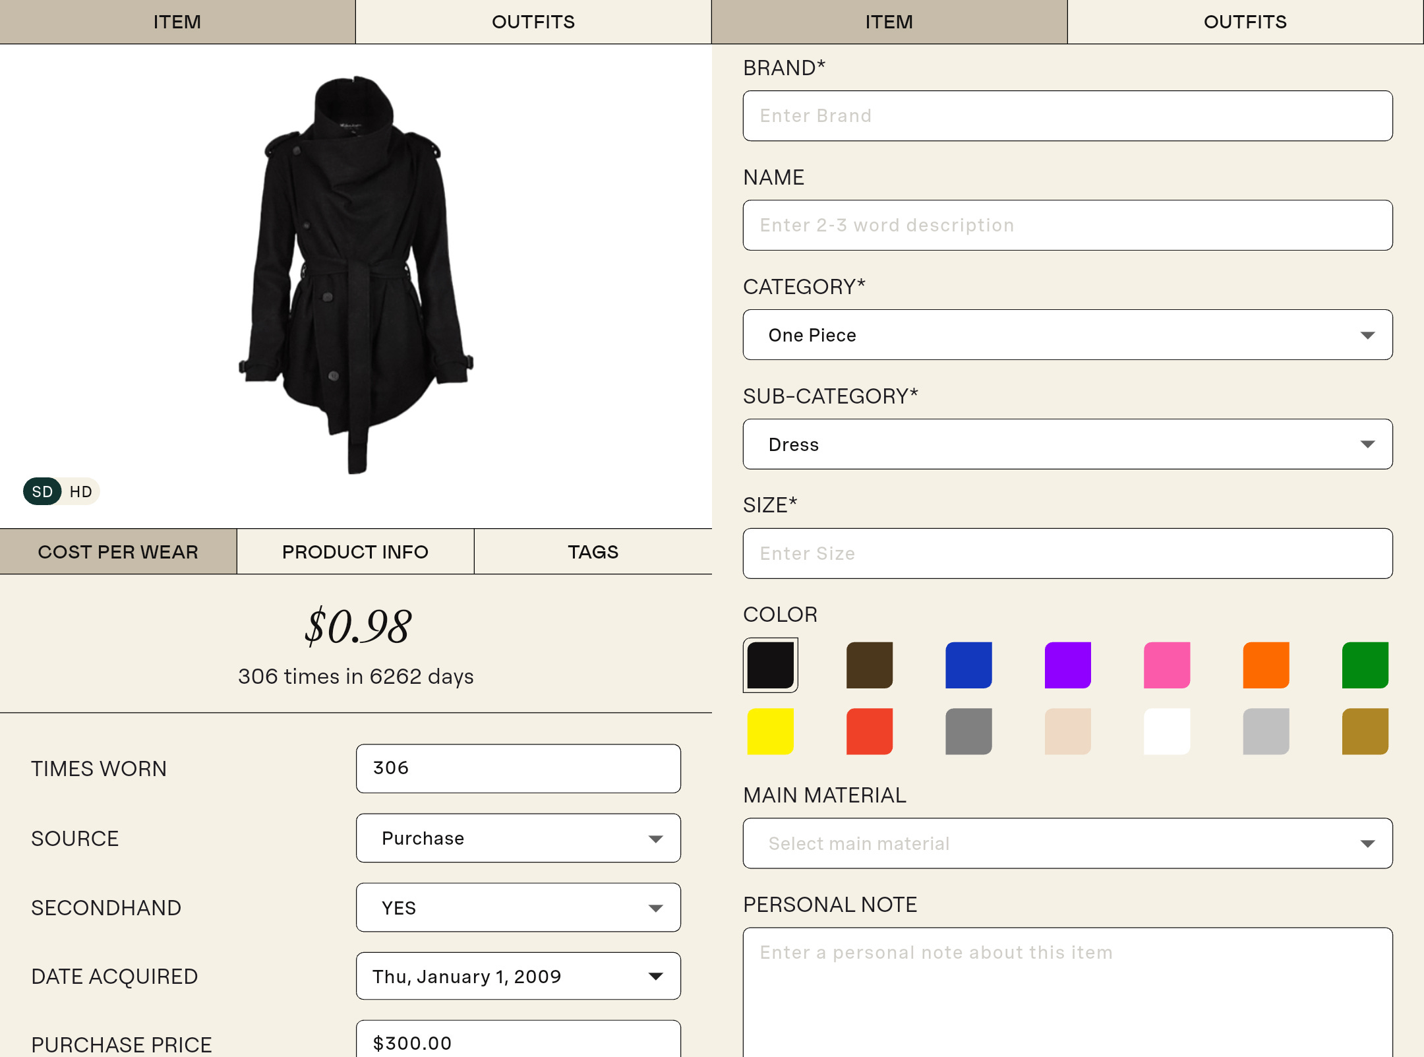Click the Enter Brand input field
1424x1057 pixels.
[x=1067, y=116]
